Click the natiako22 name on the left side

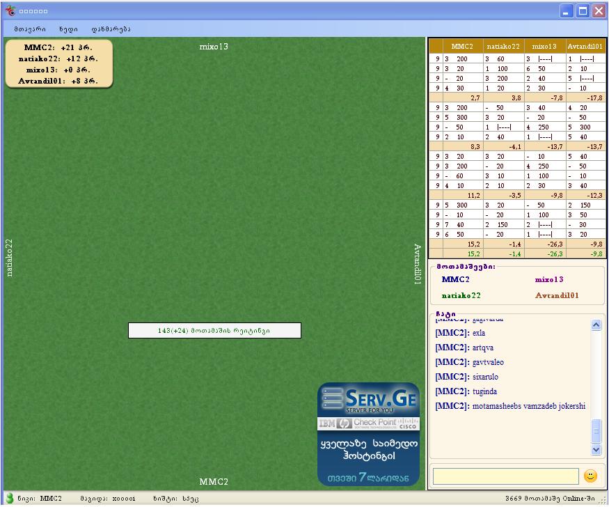pos(9,258)
